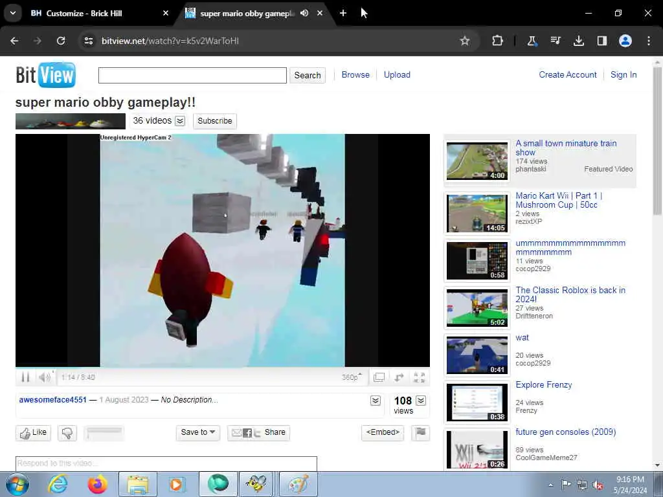663x497 pixels.
Task: Open future gen consoles (2009) link
Action: (x=566, y=432)
